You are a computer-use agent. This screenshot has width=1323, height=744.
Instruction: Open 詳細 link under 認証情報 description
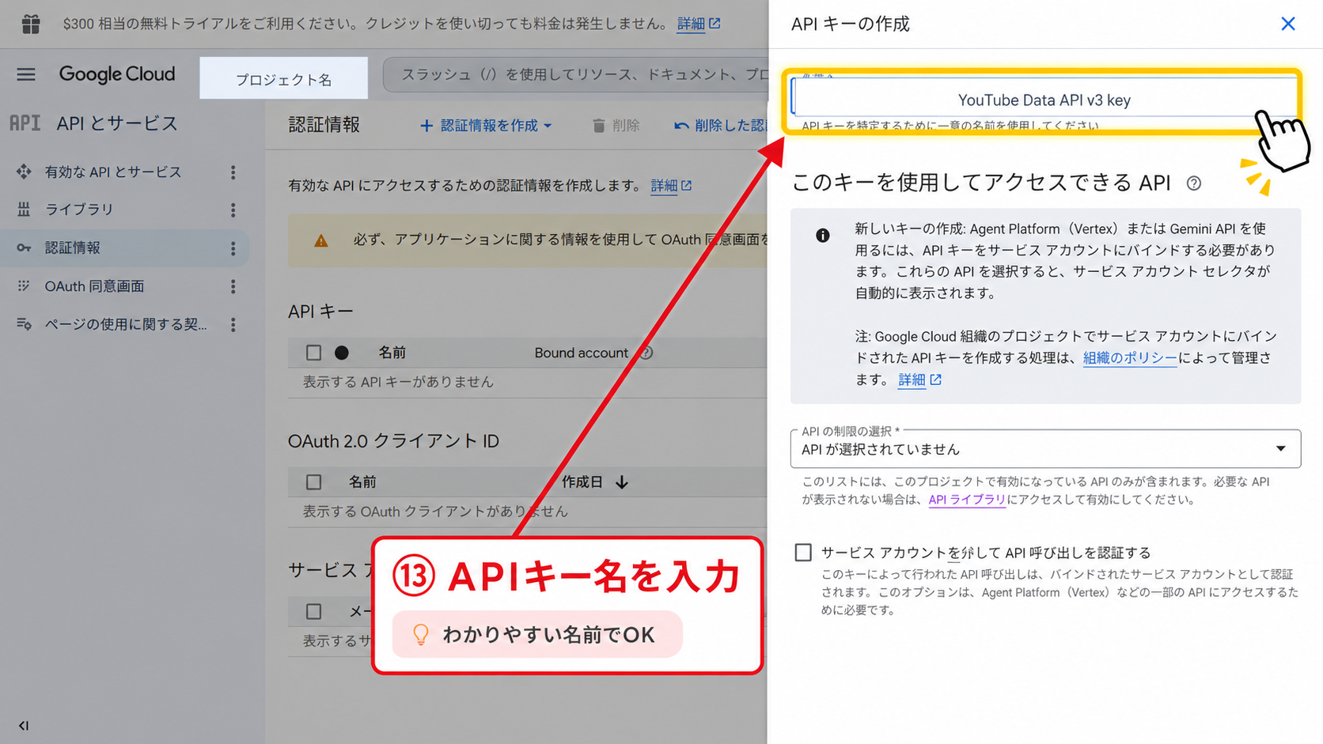[x=671, y=186]
